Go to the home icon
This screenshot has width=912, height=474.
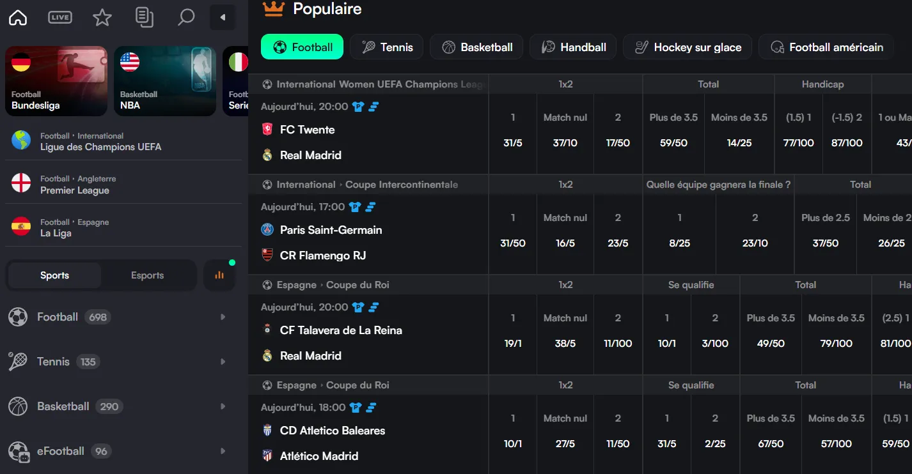point(18,18)
